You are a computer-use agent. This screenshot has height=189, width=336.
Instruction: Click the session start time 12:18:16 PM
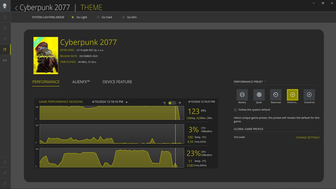click(x=107, y=102)
